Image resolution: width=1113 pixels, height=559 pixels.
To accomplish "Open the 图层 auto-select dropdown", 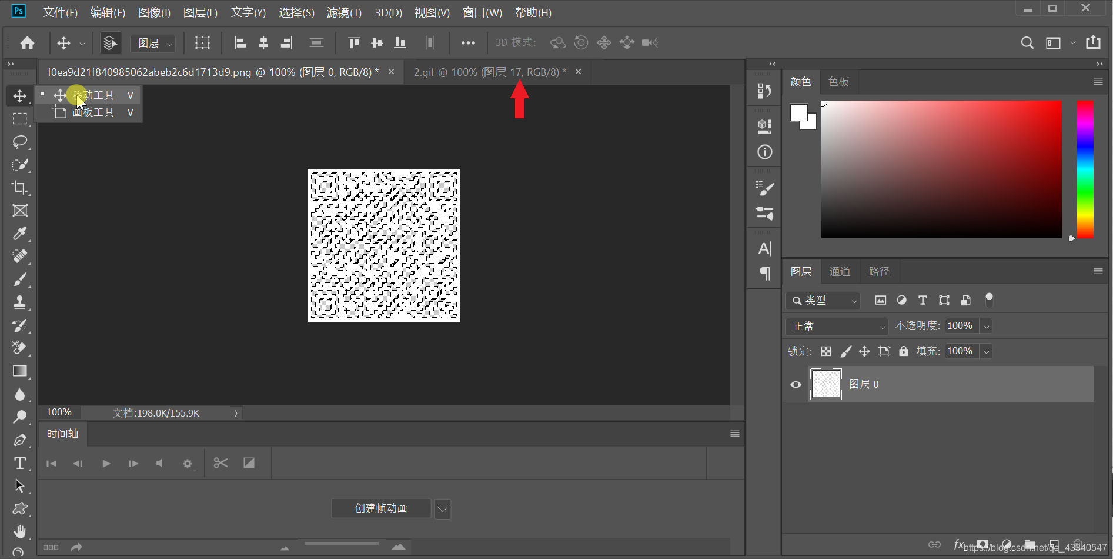I will click(153, 43).
